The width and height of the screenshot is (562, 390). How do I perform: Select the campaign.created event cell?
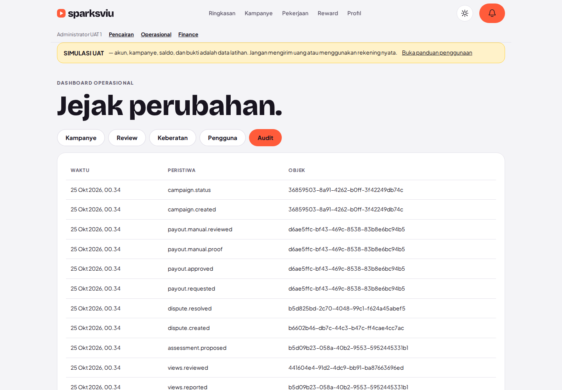click(x=192, y=209)
